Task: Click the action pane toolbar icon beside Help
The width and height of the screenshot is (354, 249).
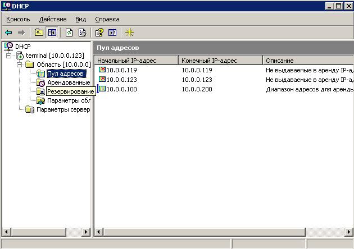Action: click(112, 33)
